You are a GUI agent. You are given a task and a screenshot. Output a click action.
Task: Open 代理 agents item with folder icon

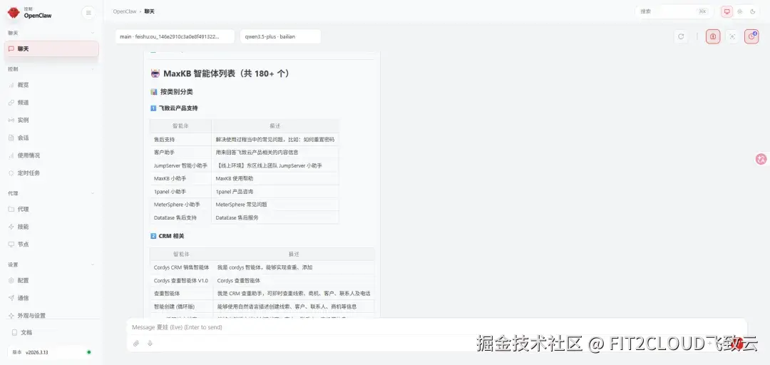click(51, 209)
